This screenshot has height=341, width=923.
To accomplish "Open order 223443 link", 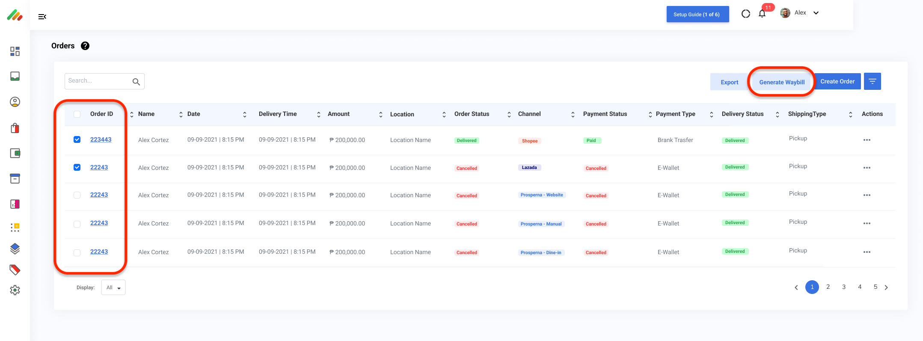I will pos(101,139).
